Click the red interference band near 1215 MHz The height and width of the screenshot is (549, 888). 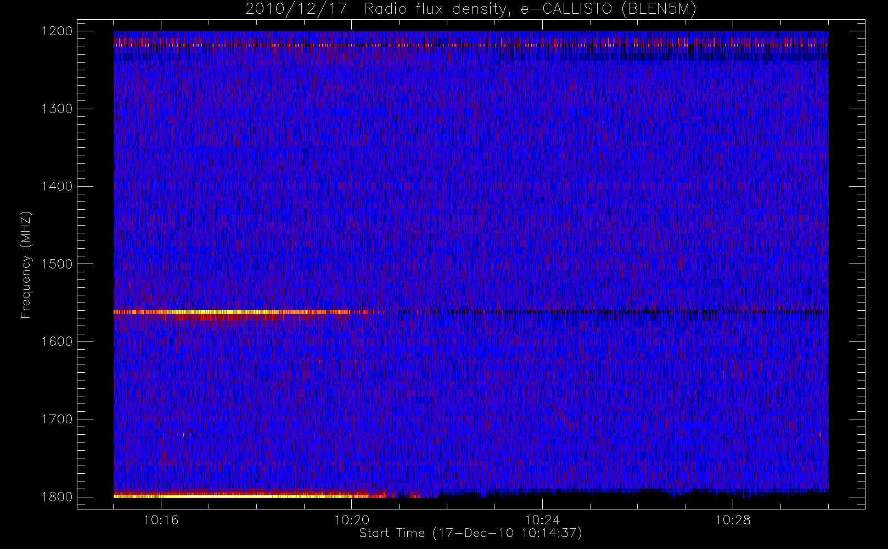tap(471, 43)
